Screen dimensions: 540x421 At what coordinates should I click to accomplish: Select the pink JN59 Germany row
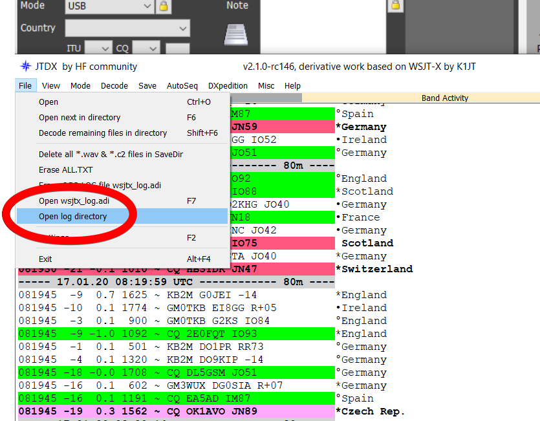(283, 127)
